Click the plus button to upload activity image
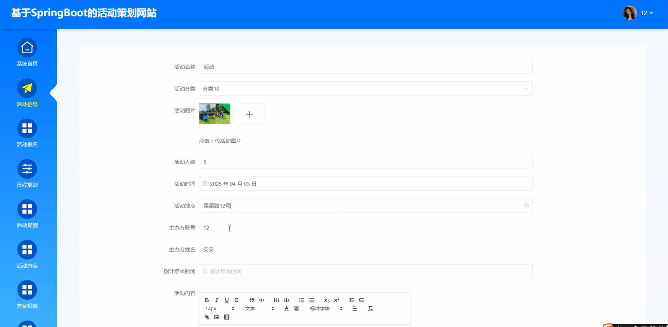Screen dimensions: 668x327 click(x=249, y=114)
